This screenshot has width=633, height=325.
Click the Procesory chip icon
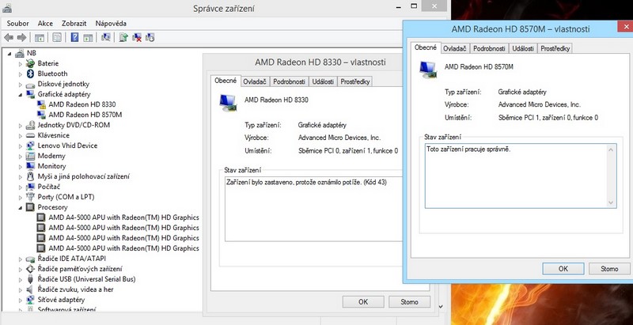pos(30,207)
